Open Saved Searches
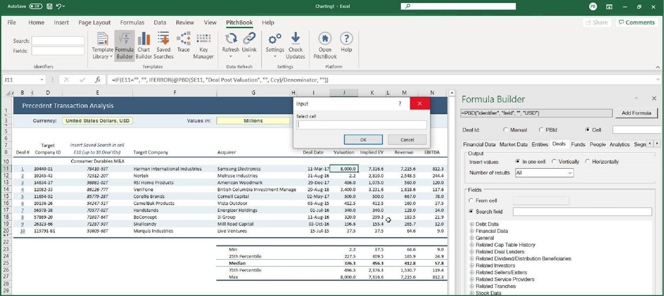 [164, 46]
